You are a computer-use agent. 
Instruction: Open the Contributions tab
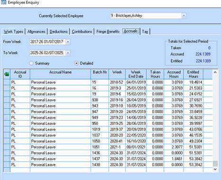(82, 31)
